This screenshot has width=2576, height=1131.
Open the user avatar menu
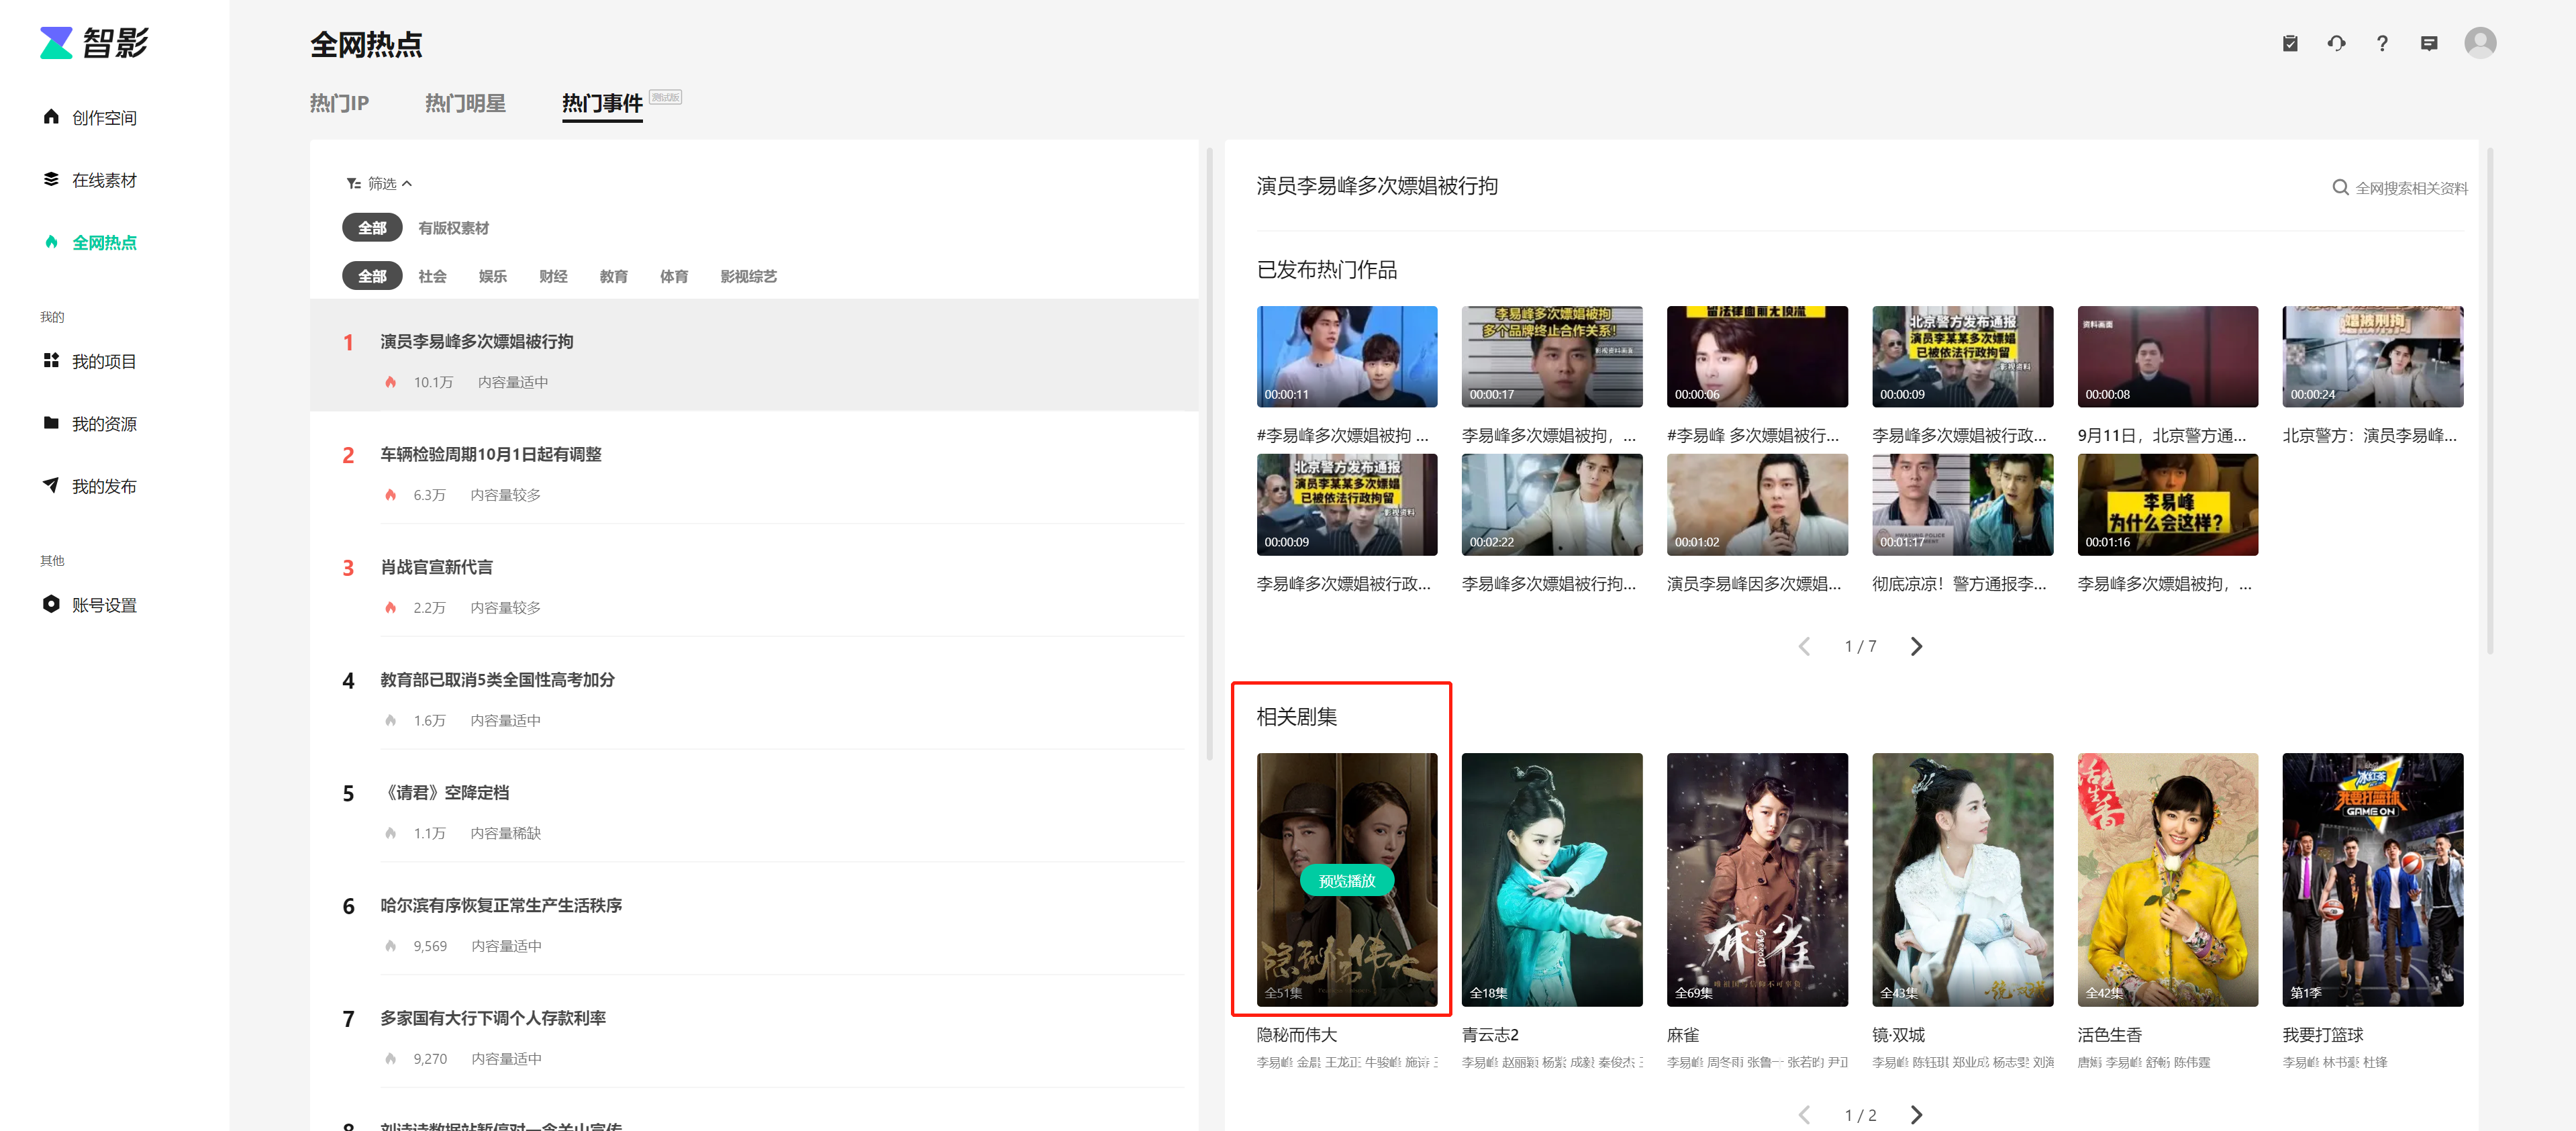click(x=2480, y=43)
